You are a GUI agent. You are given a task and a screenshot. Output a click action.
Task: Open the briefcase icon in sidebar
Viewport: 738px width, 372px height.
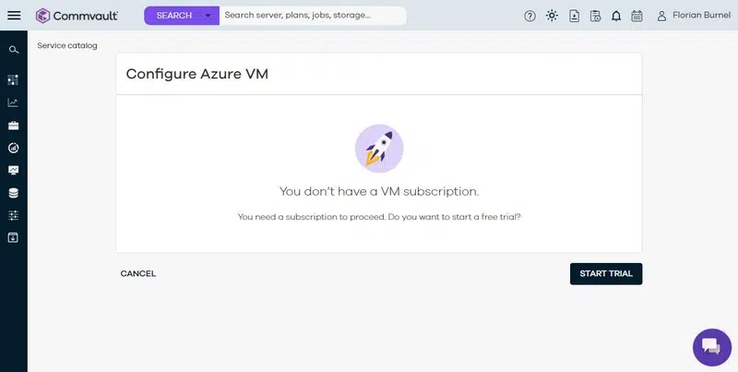click(x=13, y=126)
